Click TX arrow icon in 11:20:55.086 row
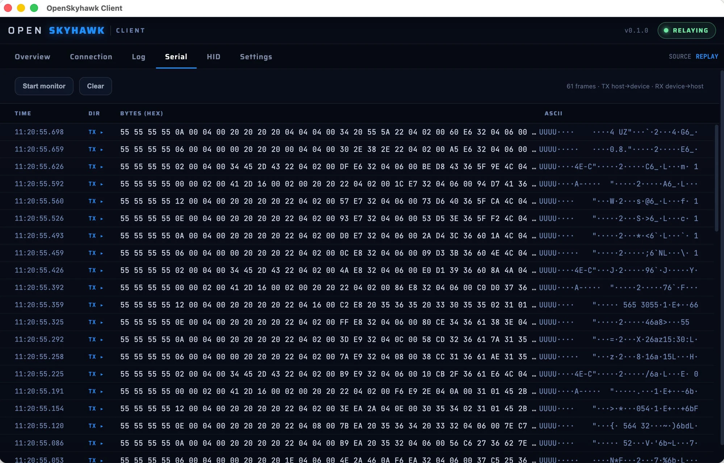 [x=102, y=443]
